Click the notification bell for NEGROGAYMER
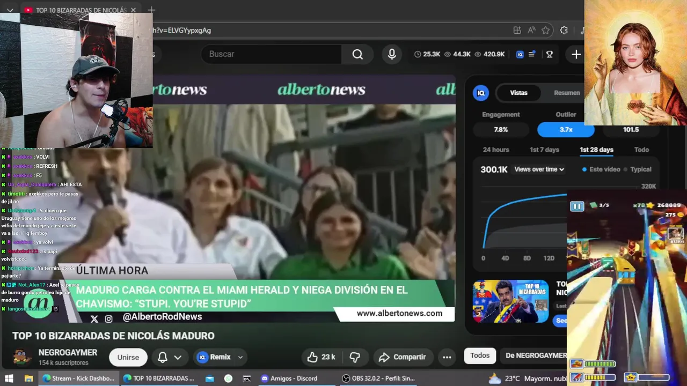The height and width of the screenshot is (386, 687). coord(162,357)
